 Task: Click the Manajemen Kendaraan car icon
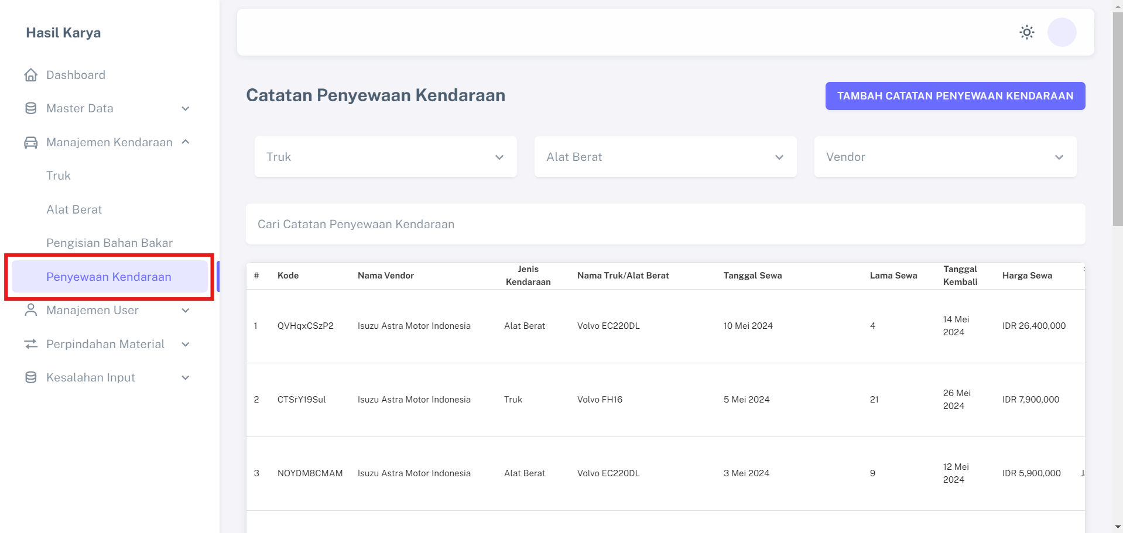(30, 142)
